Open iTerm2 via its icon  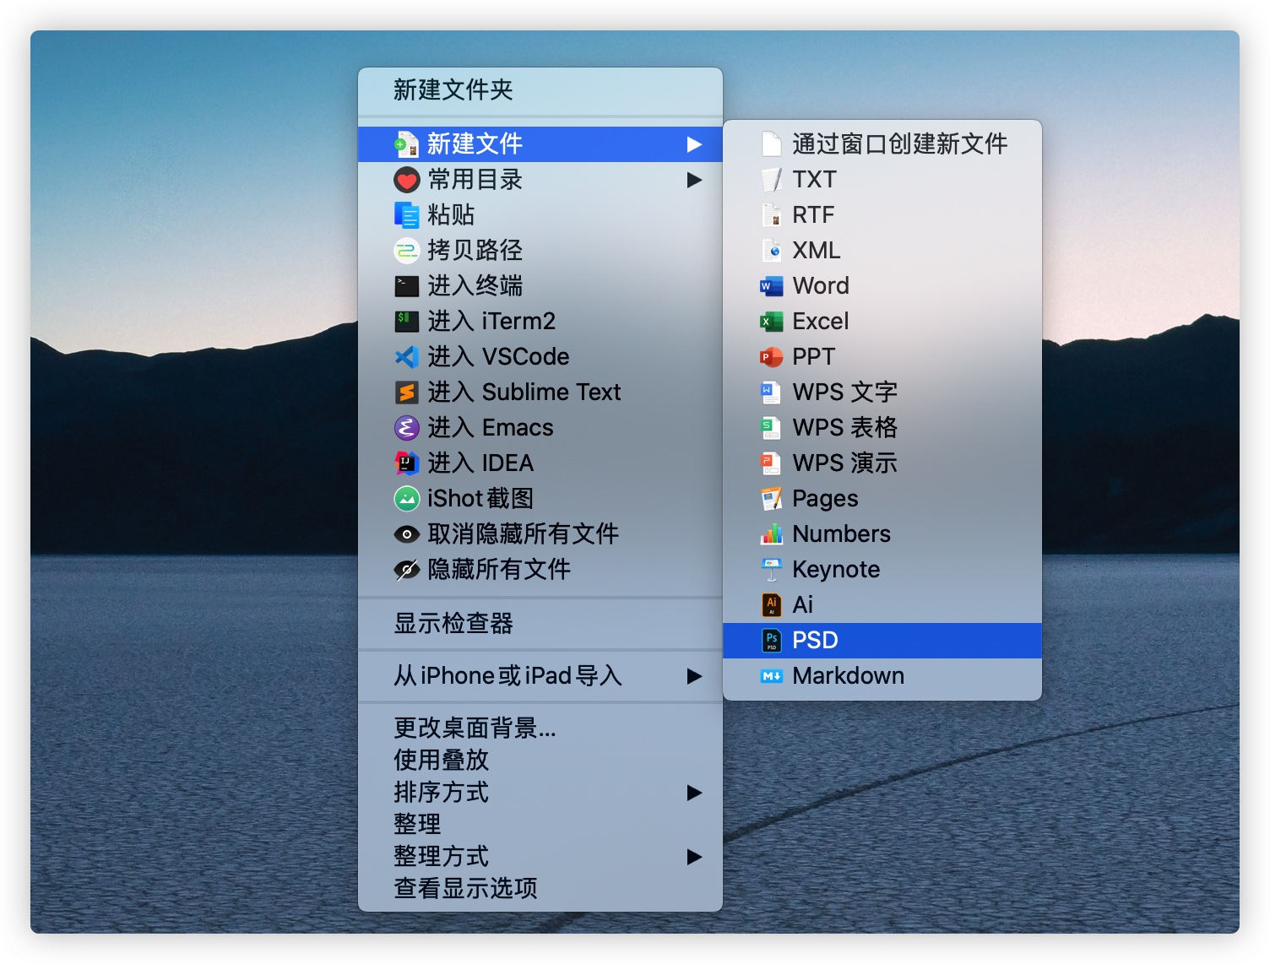tap(406, 321)
